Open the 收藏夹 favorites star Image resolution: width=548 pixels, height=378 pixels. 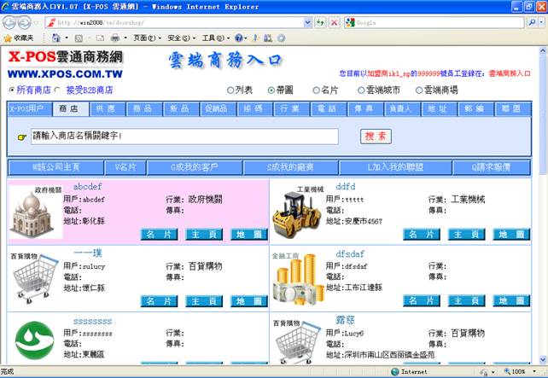point(7,38)
